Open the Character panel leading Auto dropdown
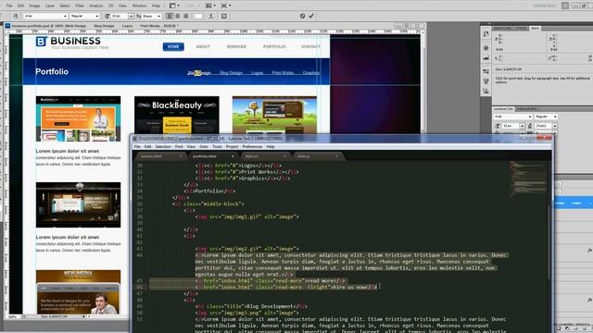The image size is (593, 333). coord(555,126)
